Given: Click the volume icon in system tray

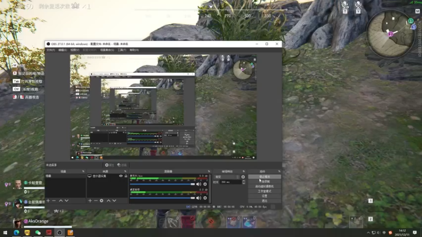Looking at the screenshot, I should coord(379,233).
